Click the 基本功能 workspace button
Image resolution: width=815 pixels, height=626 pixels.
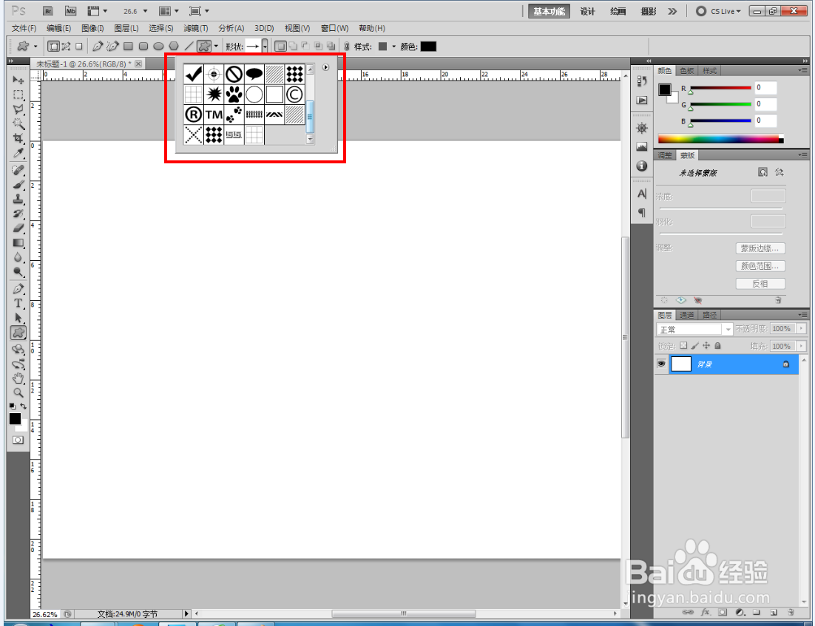549,11
